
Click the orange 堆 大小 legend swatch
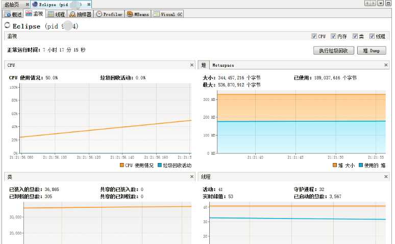pyautogui.click(x=335, y=165)
